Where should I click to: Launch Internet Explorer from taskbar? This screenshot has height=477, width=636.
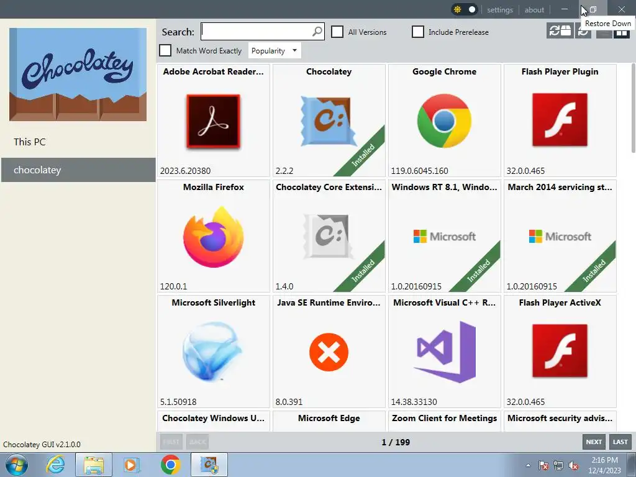(55, 465)
